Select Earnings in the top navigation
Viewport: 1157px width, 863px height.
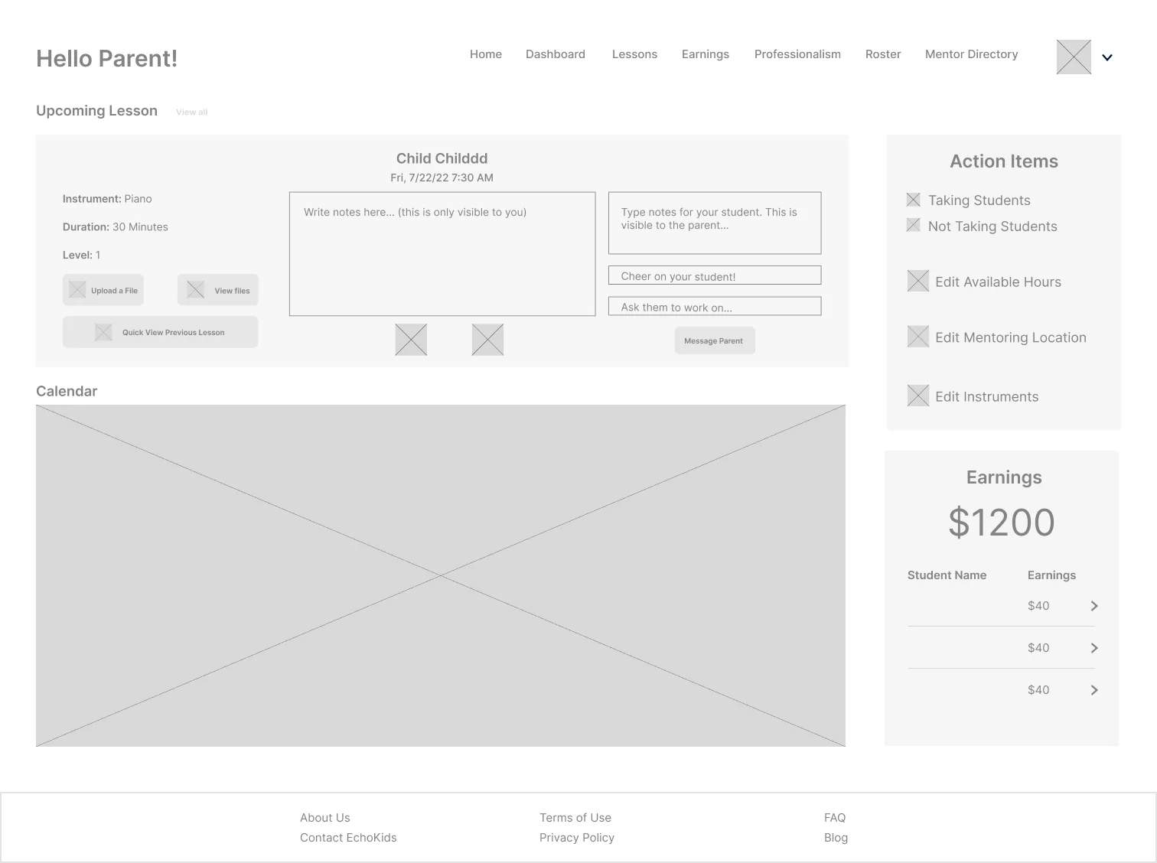[x=706, y=54]
